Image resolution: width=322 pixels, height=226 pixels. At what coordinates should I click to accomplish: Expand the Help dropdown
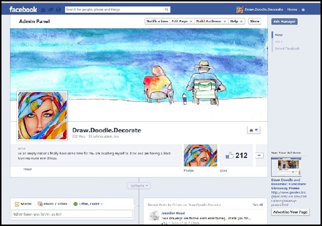tap(236, 21)
